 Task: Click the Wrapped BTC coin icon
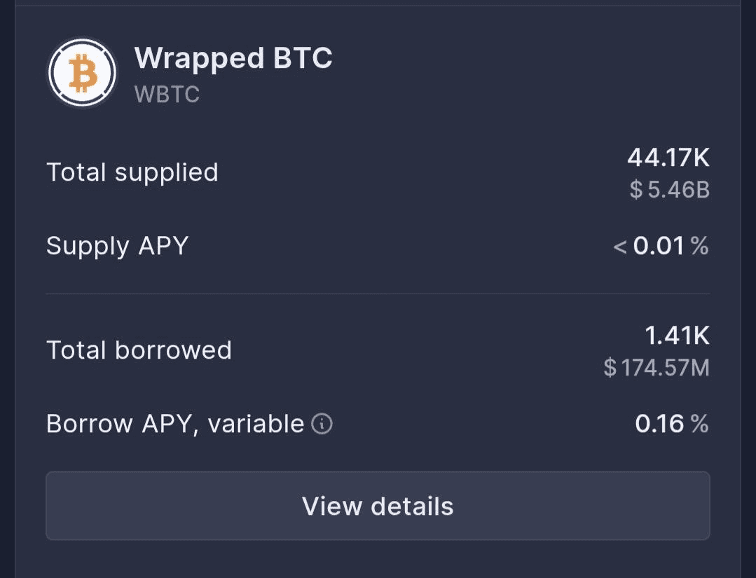point(82,73)
